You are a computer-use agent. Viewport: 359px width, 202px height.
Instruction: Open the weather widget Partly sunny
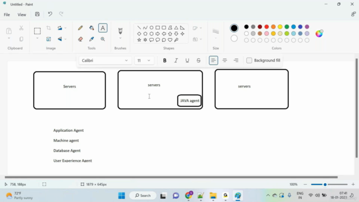[20, 196]
